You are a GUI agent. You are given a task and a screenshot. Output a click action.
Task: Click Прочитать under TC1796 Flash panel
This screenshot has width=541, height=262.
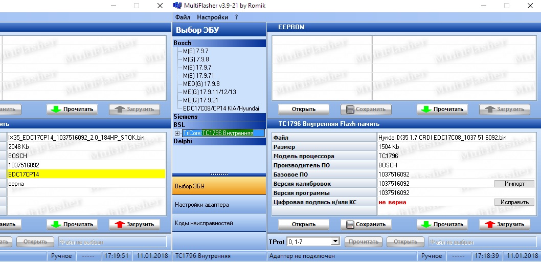pos(442,224)
